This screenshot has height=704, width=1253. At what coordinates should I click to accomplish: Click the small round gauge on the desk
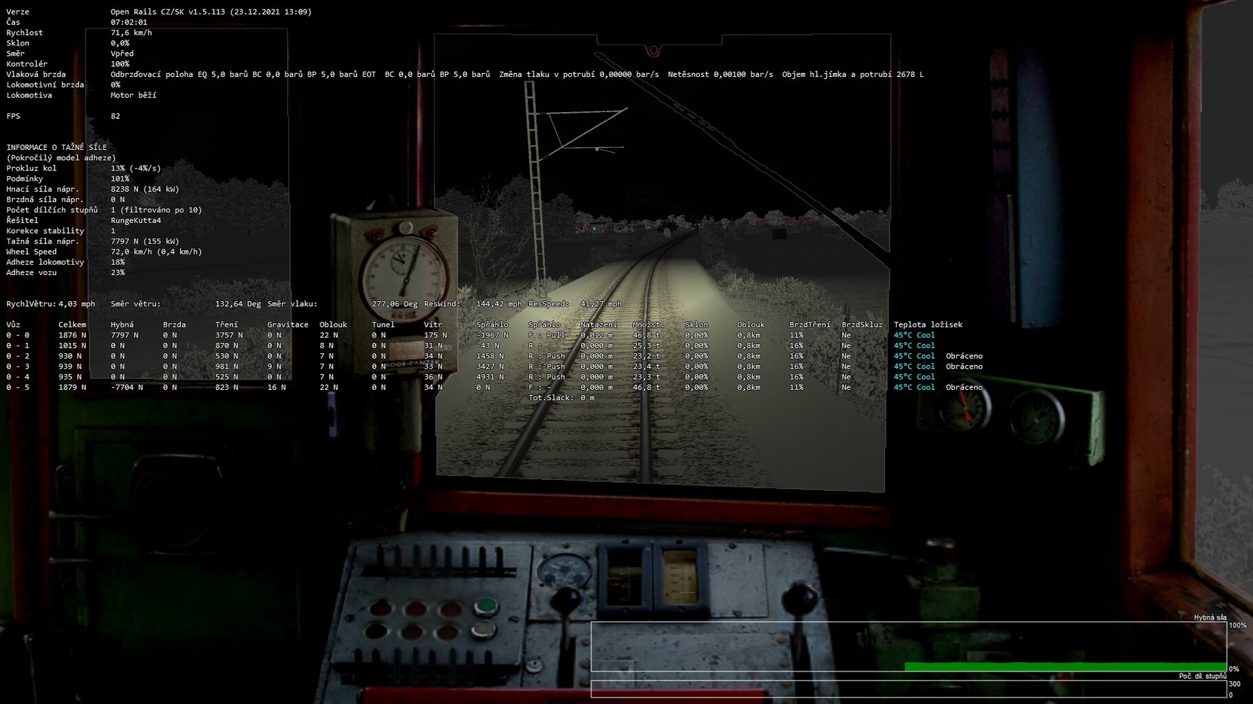click(x=564, y=571)
